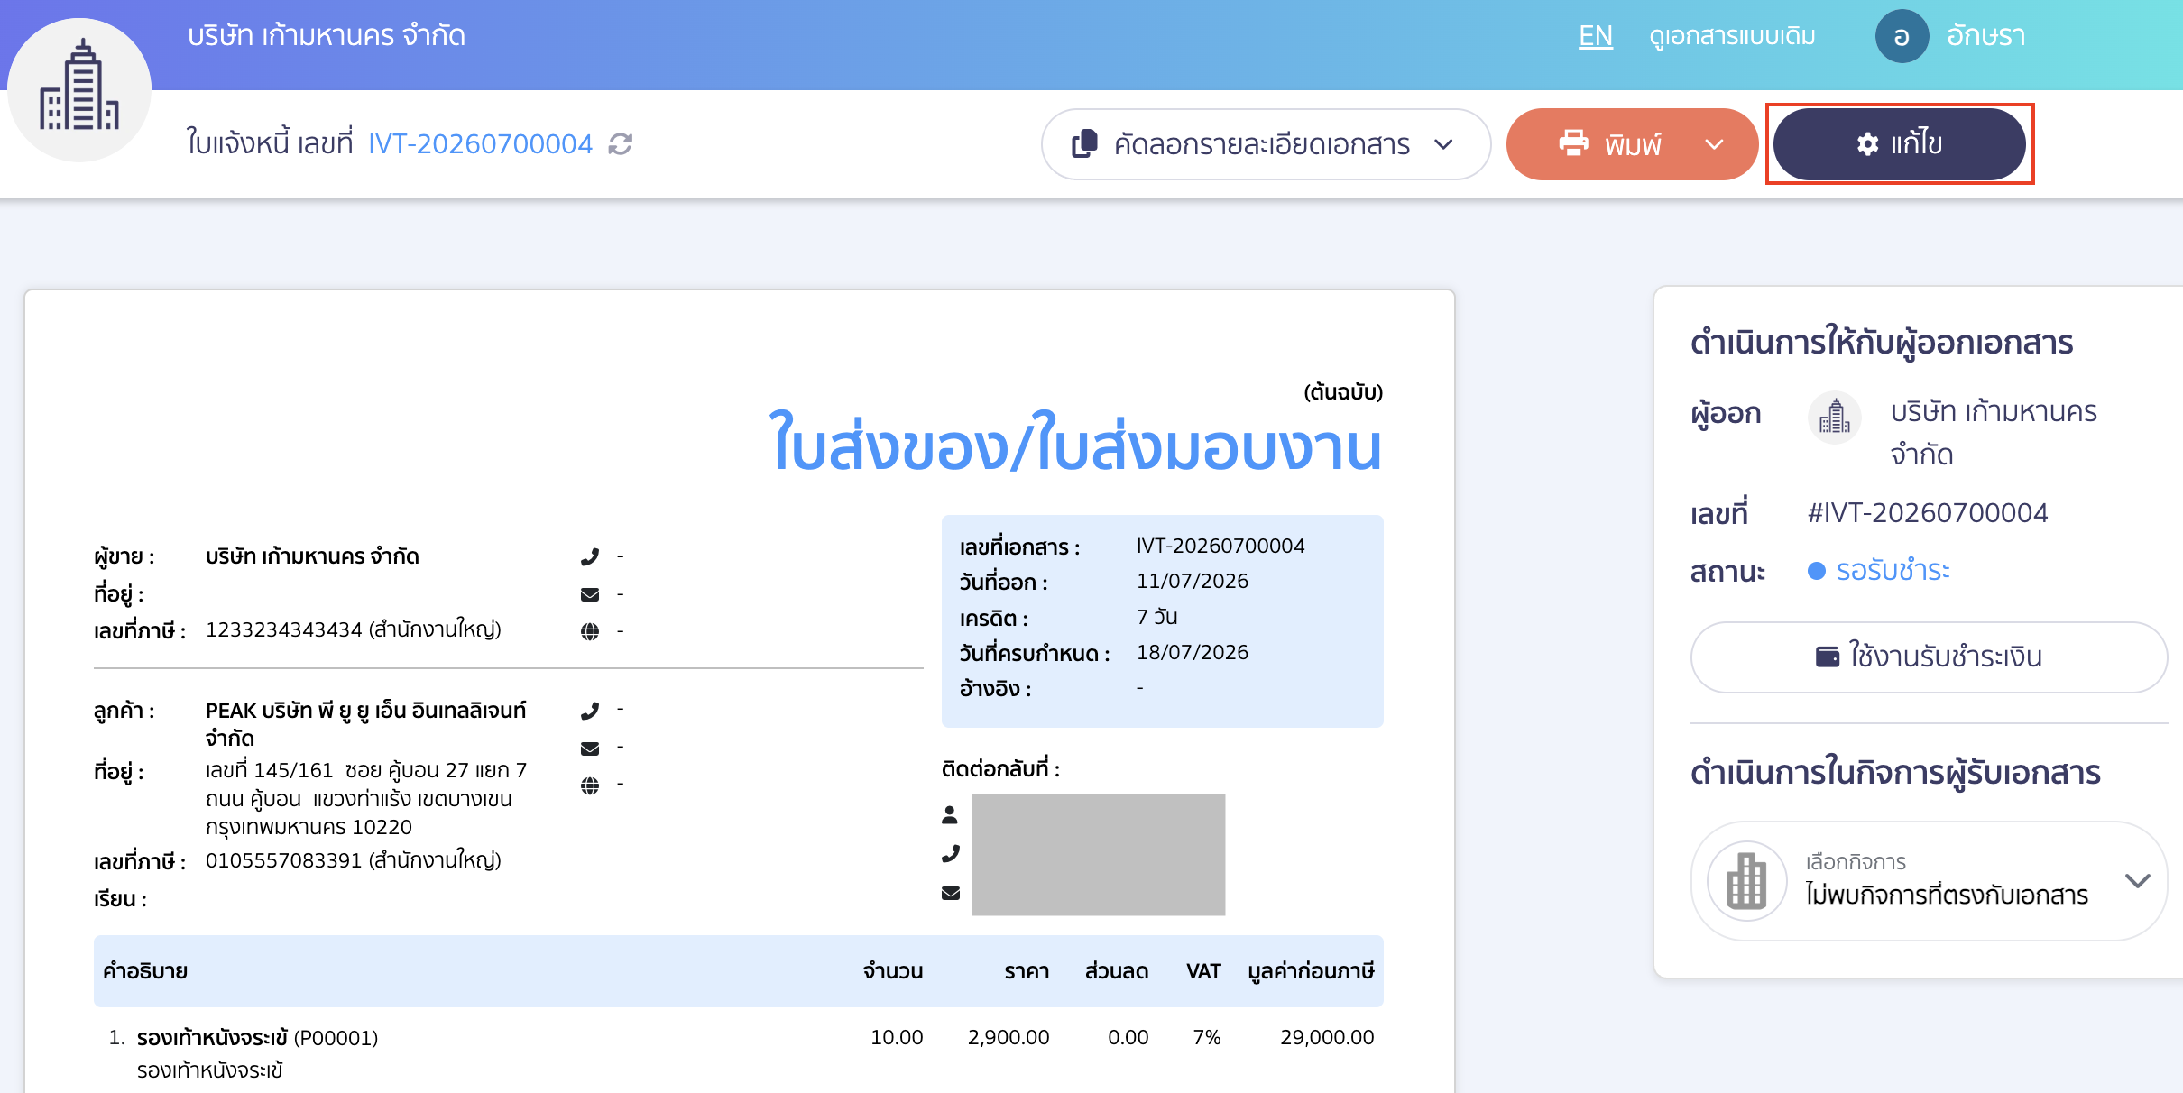Click the #IVT-20260700004 number in side panel
This screenshot has width=2183, height=1093.
tap(1928, 513)
